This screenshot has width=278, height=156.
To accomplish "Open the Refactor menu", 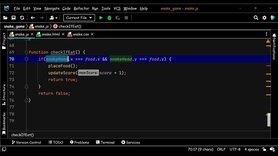I will [81, 9].
